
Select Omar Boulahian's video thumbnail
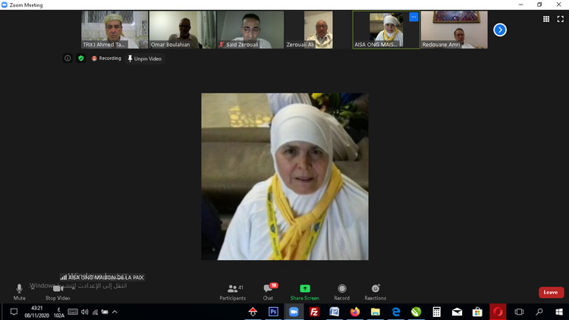point(182,30)
